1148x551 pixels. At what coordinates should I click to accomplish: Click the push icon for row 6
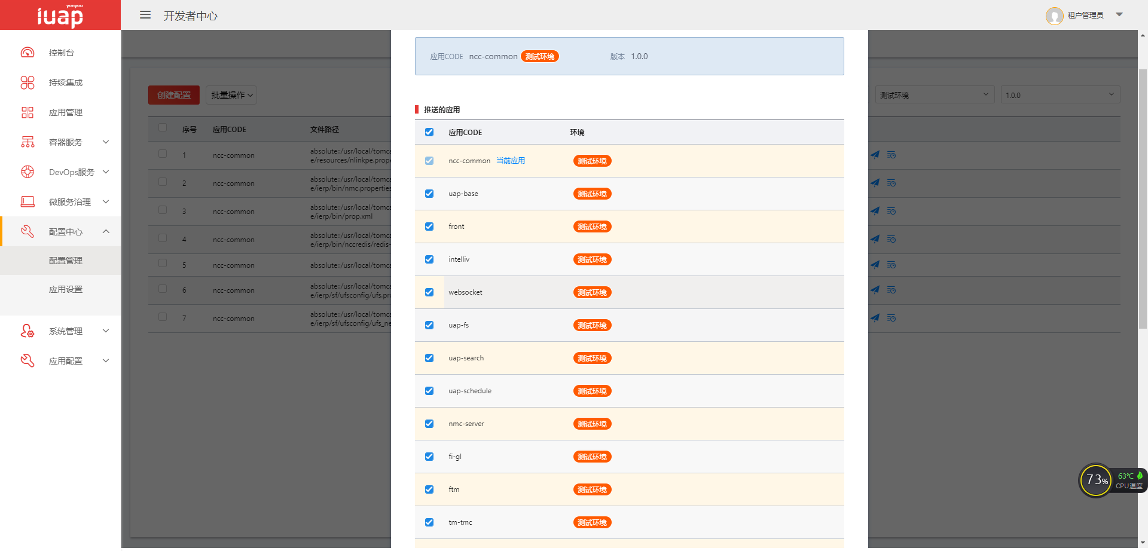pos(875,290)
